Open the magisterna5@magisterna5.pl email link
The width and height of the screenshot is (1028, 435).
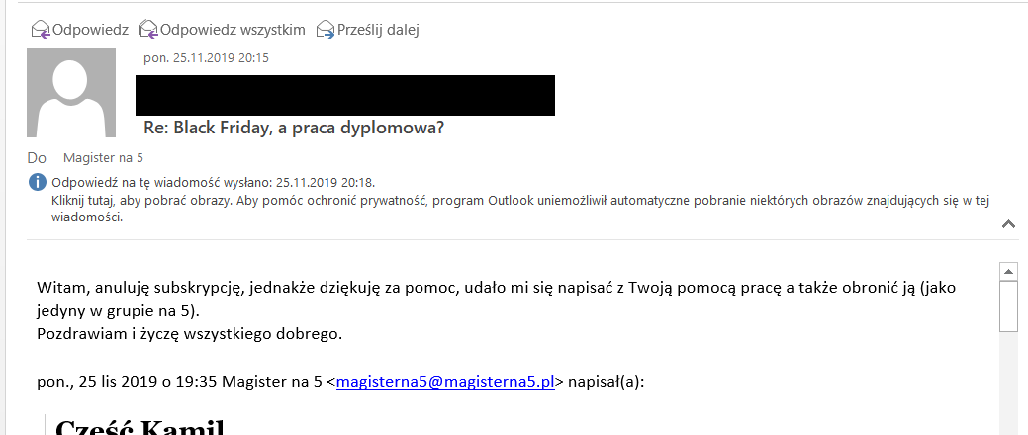[445, 381]
